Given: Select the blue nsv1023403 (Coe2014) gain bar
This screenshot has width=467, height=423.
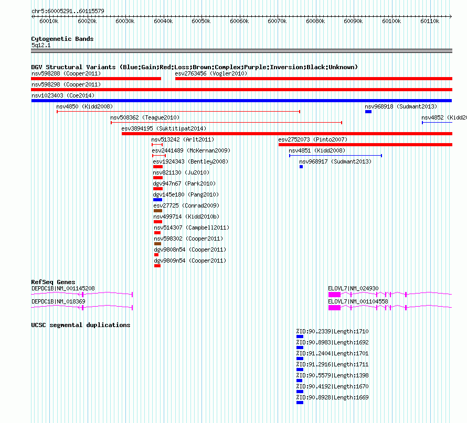Looking at the screenshot, I should pyautogui.click(x=241, y=101).
